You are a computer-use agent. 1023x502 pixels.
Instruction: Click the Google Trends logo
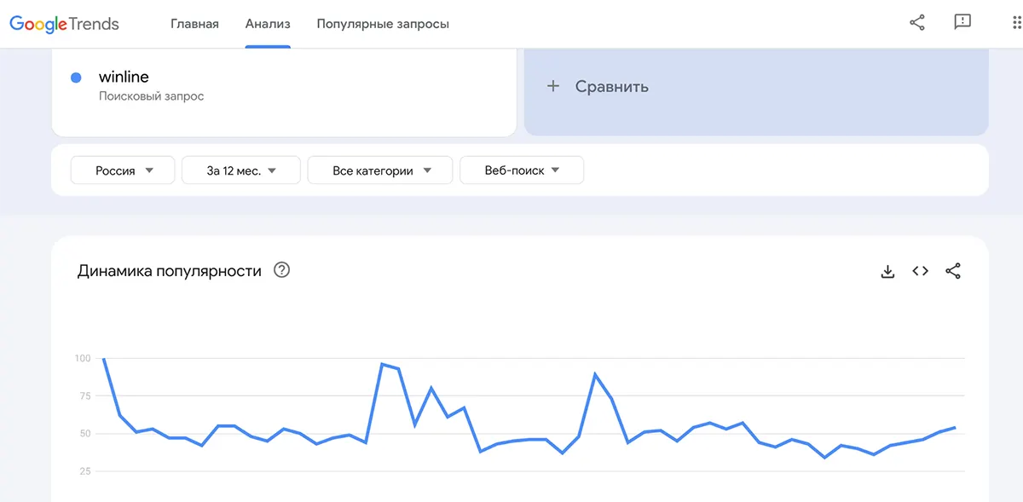(64, 23)
